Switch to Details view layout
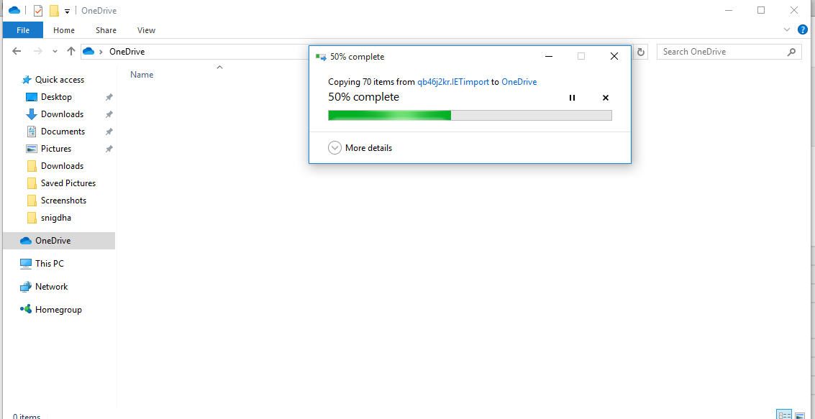 (x=784, y=414)
